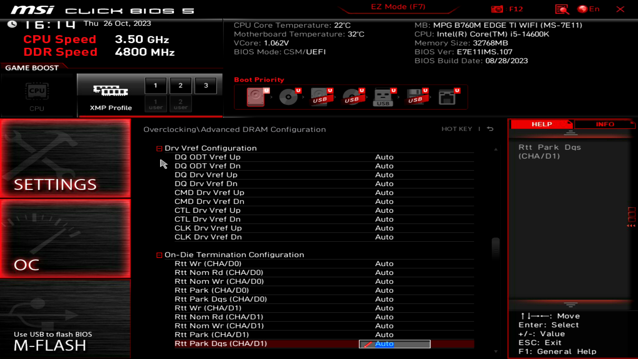Image resolution: width=638 pixels, height=359 pixels.
Task: Enable XMP Profile 3
Action: click(206, 85)
